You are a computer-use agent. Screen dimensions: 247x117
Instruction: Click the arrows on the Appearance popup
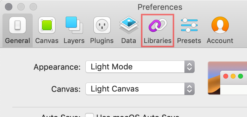tap(189, 67)
